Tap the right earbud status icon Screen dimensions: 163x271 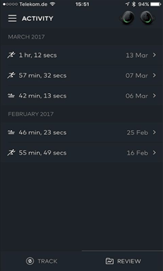(x=148, y=18)
